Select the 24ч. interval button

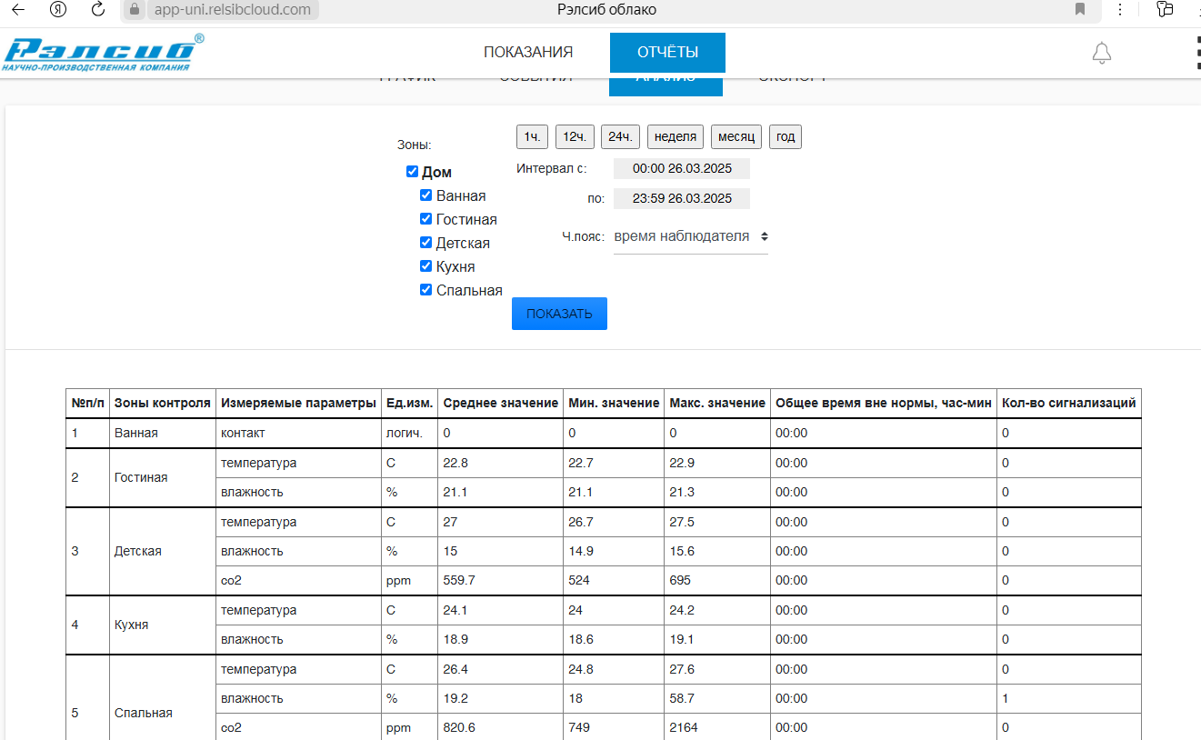tap(620, 137)
